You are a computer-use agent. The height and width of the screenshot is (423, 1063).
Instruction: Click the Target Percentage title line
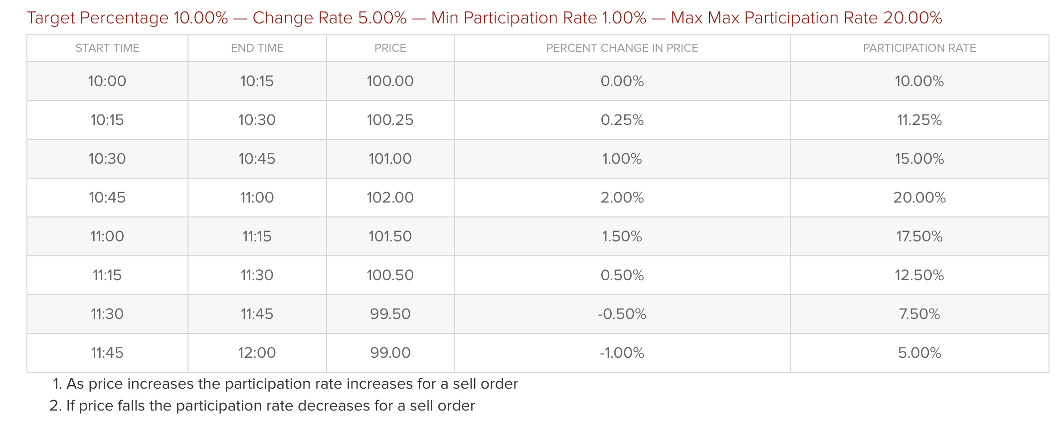pyautogui.click(x=484, y=18)
